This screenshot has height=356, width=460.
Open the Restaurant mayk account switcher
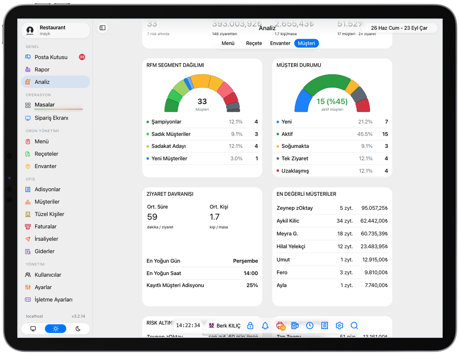[x=55, y=31]
